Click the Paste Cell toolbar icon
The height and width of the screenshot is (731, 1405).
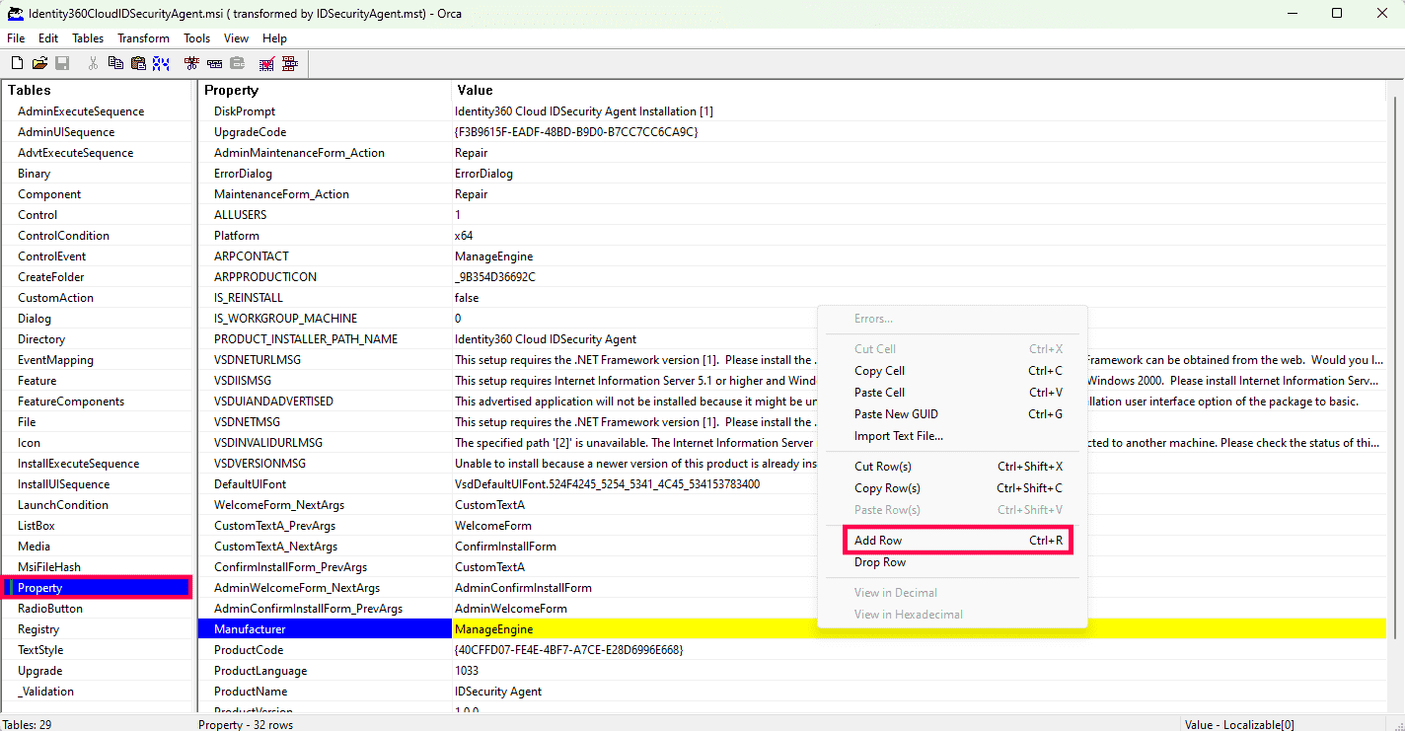click(137, 62)
